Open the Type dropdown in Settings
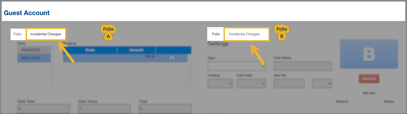This screenshot has width=407, height=114. [236, 66]
